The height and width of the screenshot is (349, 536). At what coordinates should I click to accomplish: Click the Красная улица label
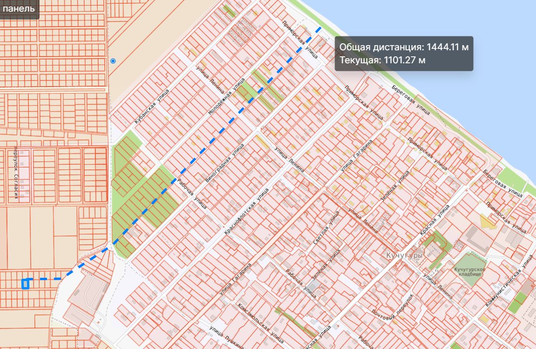[x=435, y=220]
